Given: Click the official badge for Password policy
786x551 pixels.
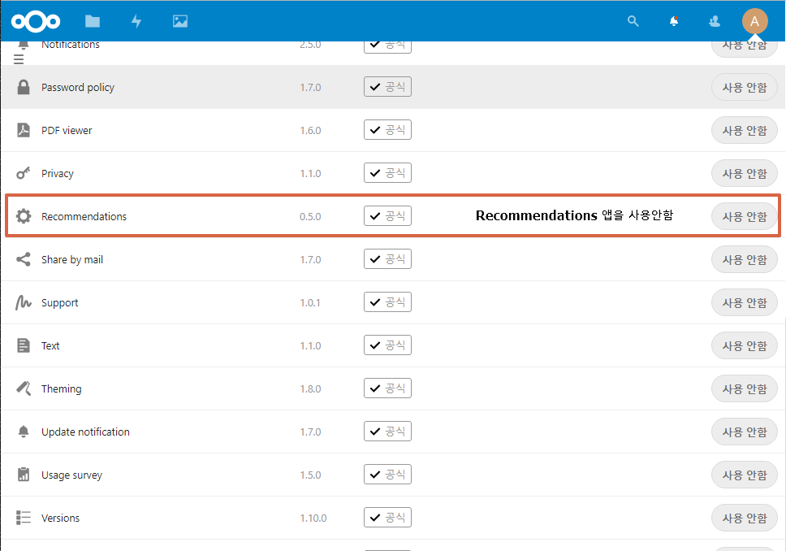Looking at the screenshot, I should [387, 87].
